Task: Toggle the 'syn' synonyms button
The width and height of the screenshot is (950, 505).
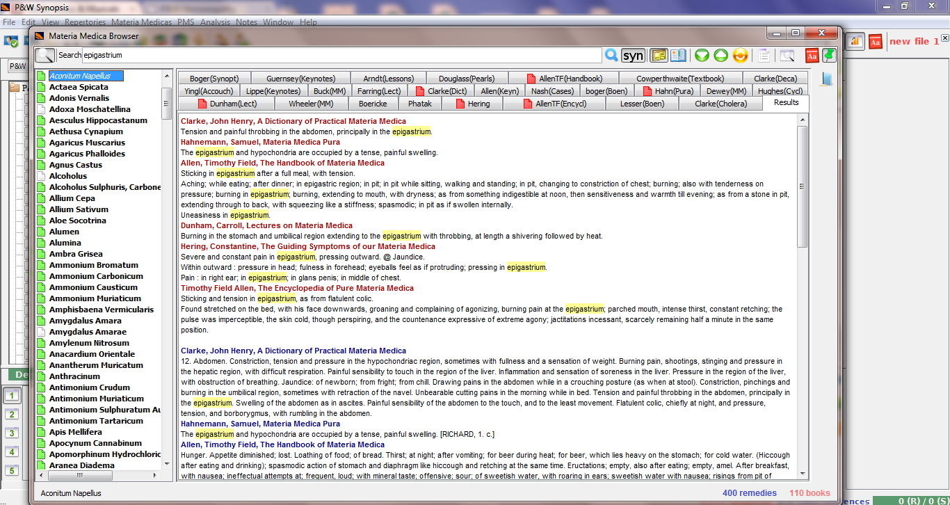Action: (633, 56)
